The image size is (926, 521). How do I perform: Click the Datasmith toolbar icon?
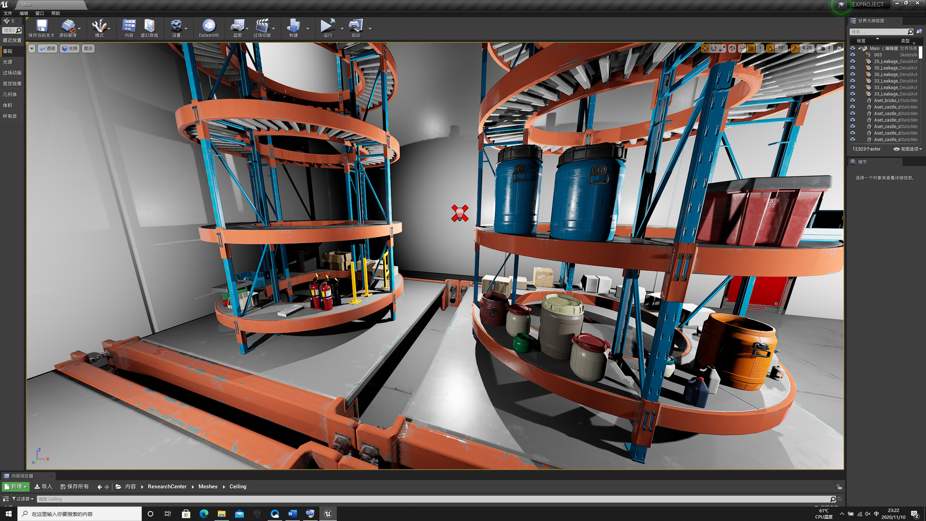208,26
